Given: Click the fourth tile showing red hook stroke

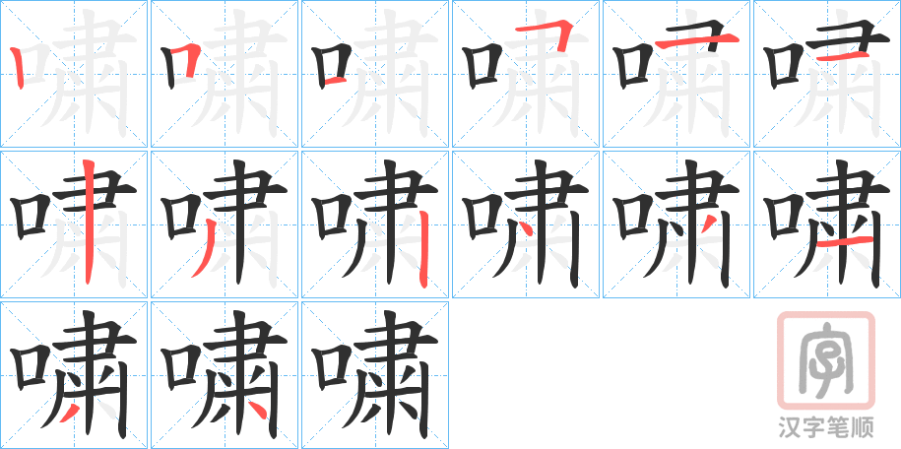Looking at the screenshot, I should [x=526, y=74].
